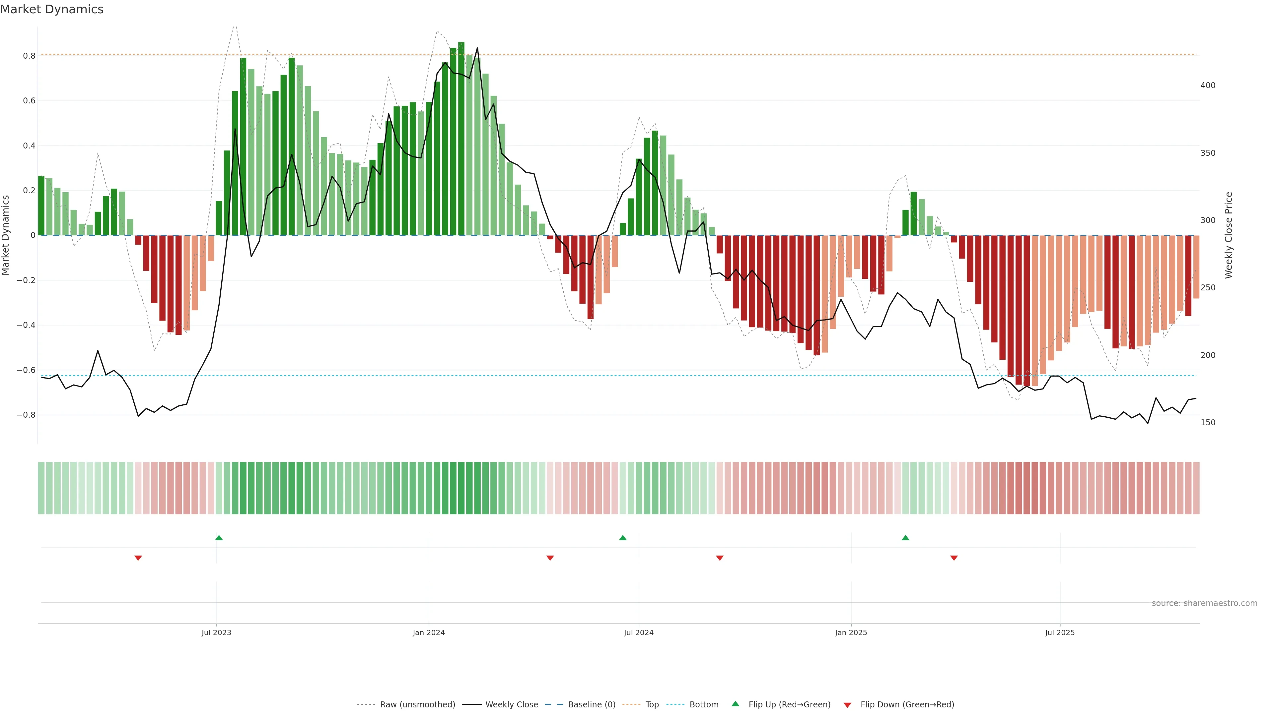Click the Flip Up legend triangle icon
The height and width of the screenshot is (716, 1274).
pyautogui.click(x=736, y=704)
